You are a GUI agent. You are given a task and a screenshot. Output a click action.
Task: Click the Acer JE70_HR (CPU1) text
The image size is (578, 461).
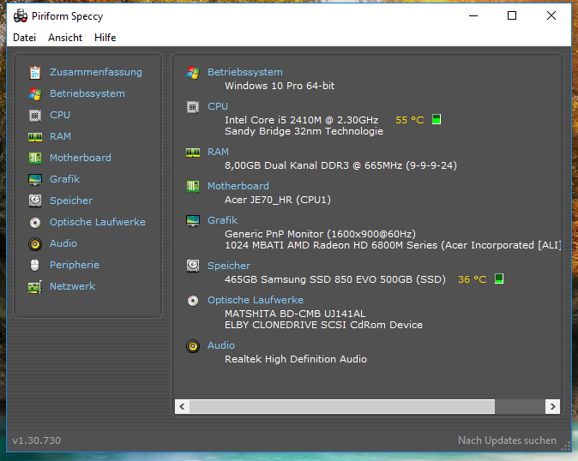click(x=278, y=200)
